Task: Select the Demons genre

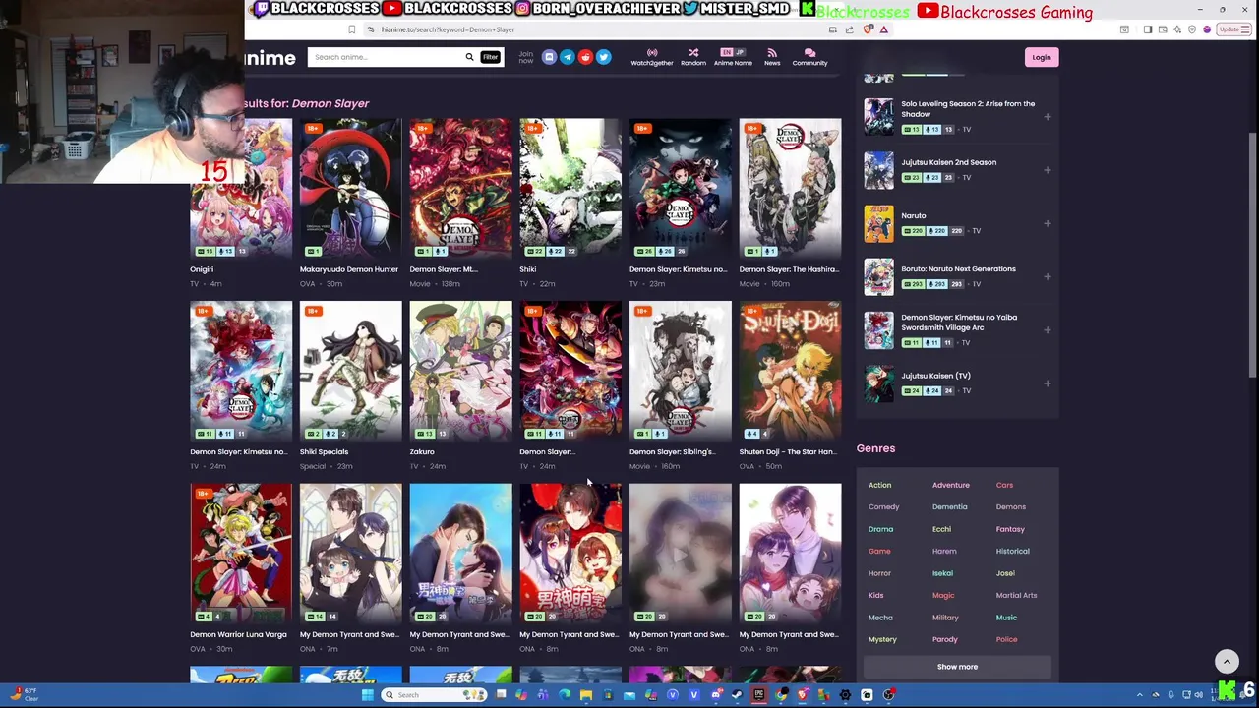Action: (1010, 506)
